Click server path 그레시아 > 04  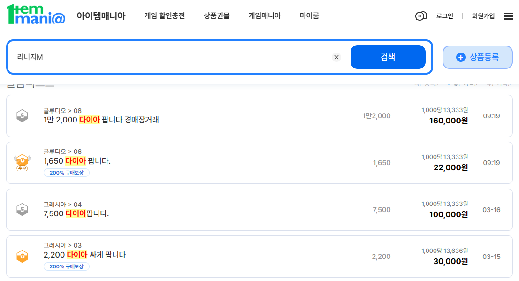[x=62, y=205]
